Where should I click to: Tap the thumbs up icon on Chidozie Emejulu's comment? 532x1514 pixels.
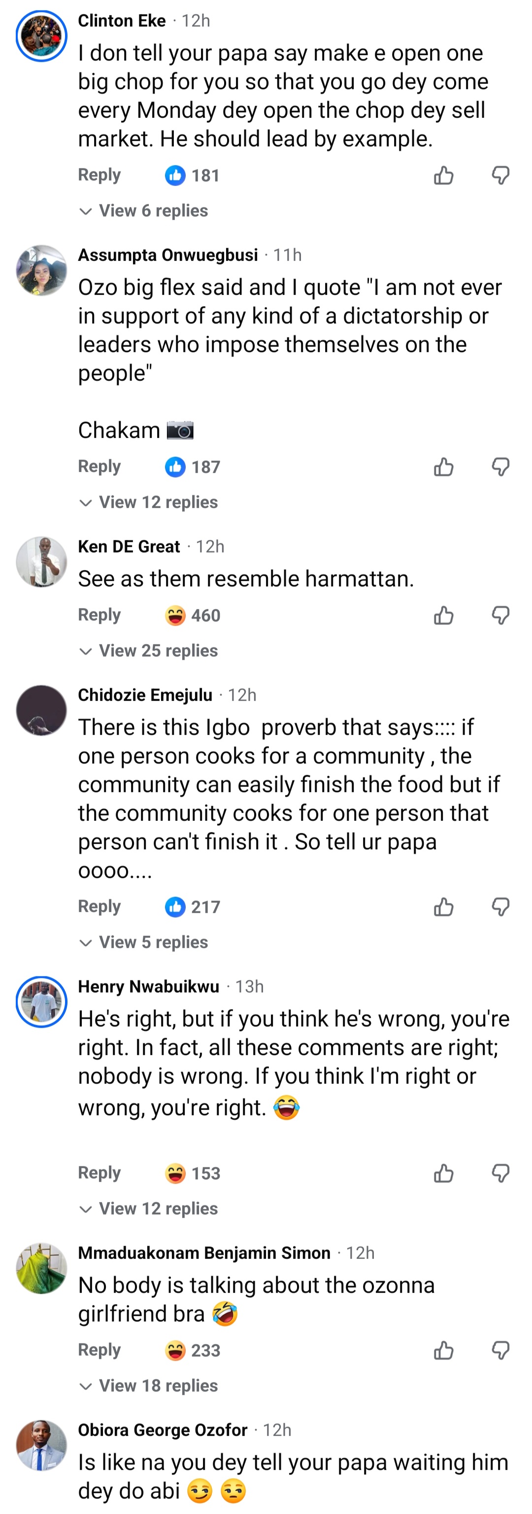coord(443,907)
